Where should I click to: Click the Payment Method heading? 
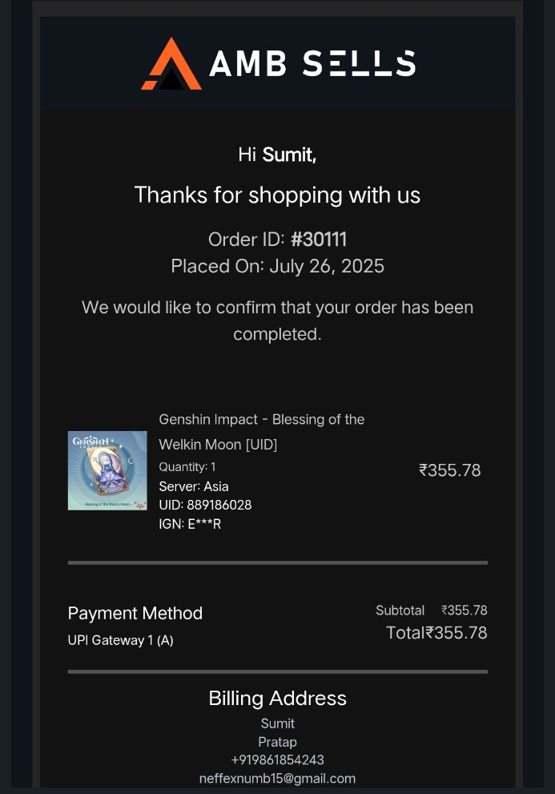click(135, 613)
